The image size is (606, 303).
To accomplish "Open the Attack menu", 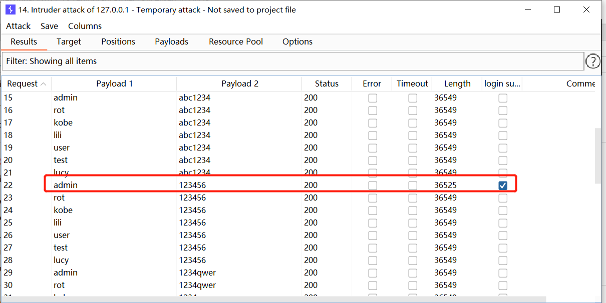I will pyautogui.click(x=19, y=26).
